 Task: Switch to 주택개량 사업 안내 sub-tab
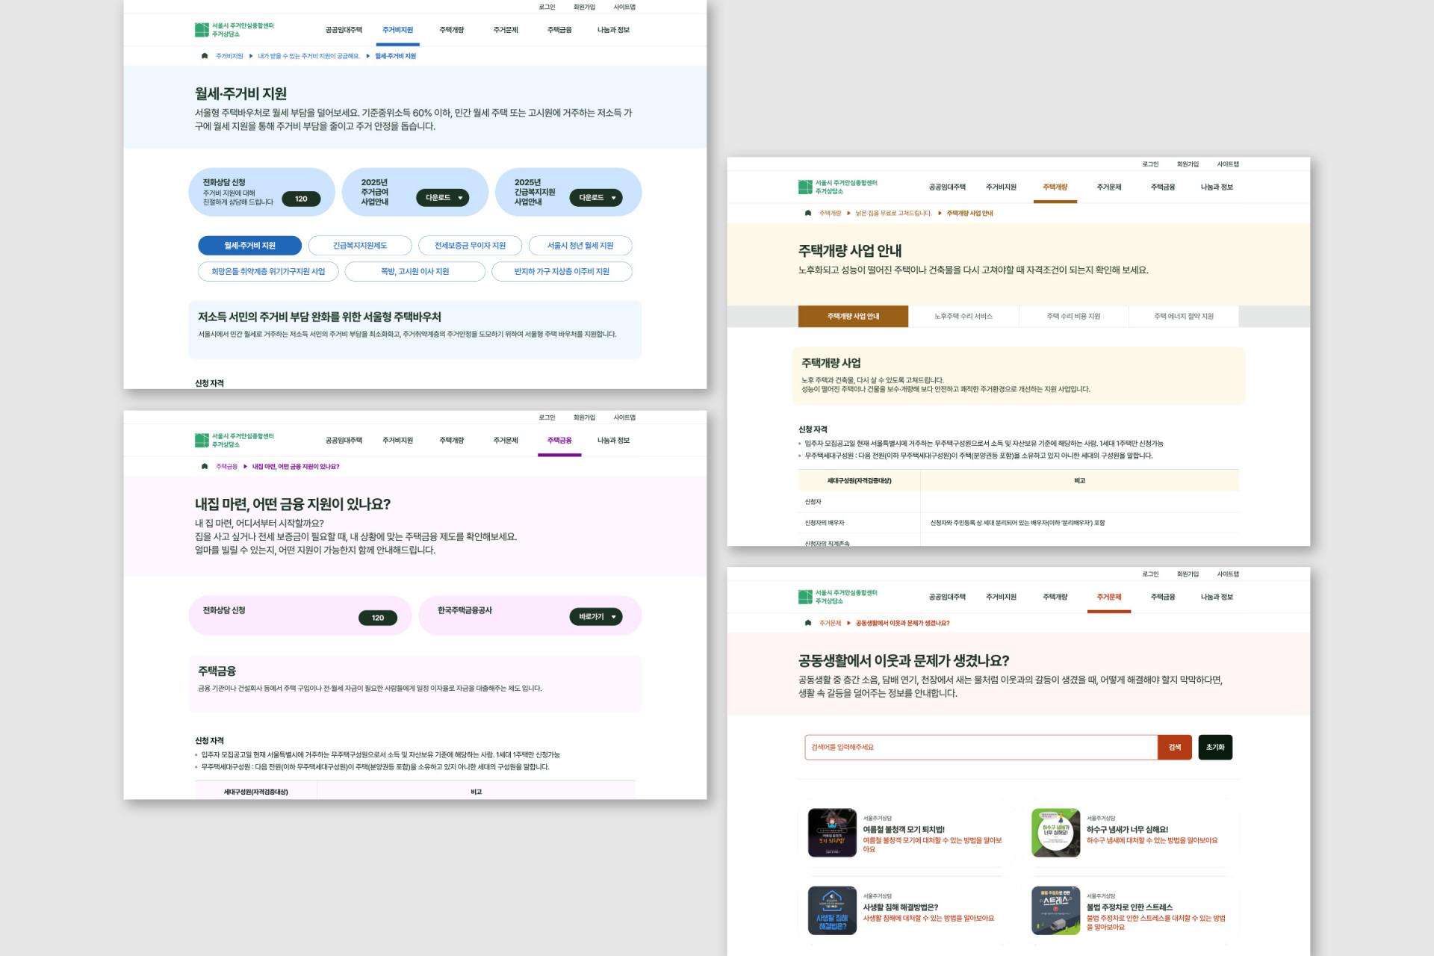pos(854,317)
